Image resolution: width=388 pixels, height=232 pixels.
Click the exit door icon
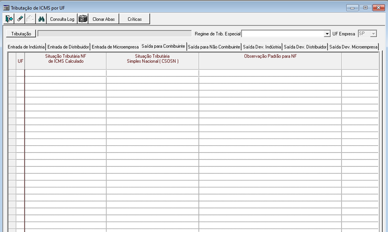click(x=9, y=19)
